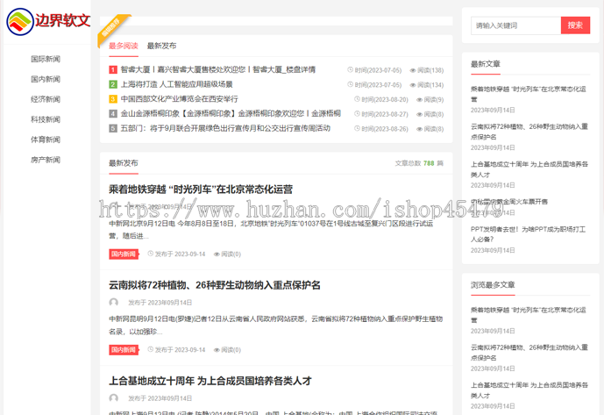This screenshot has width=604, height=415.
Task: Open 科技新闻 in the sidebar
Action: pyautogui.click(x=46, y=119)
